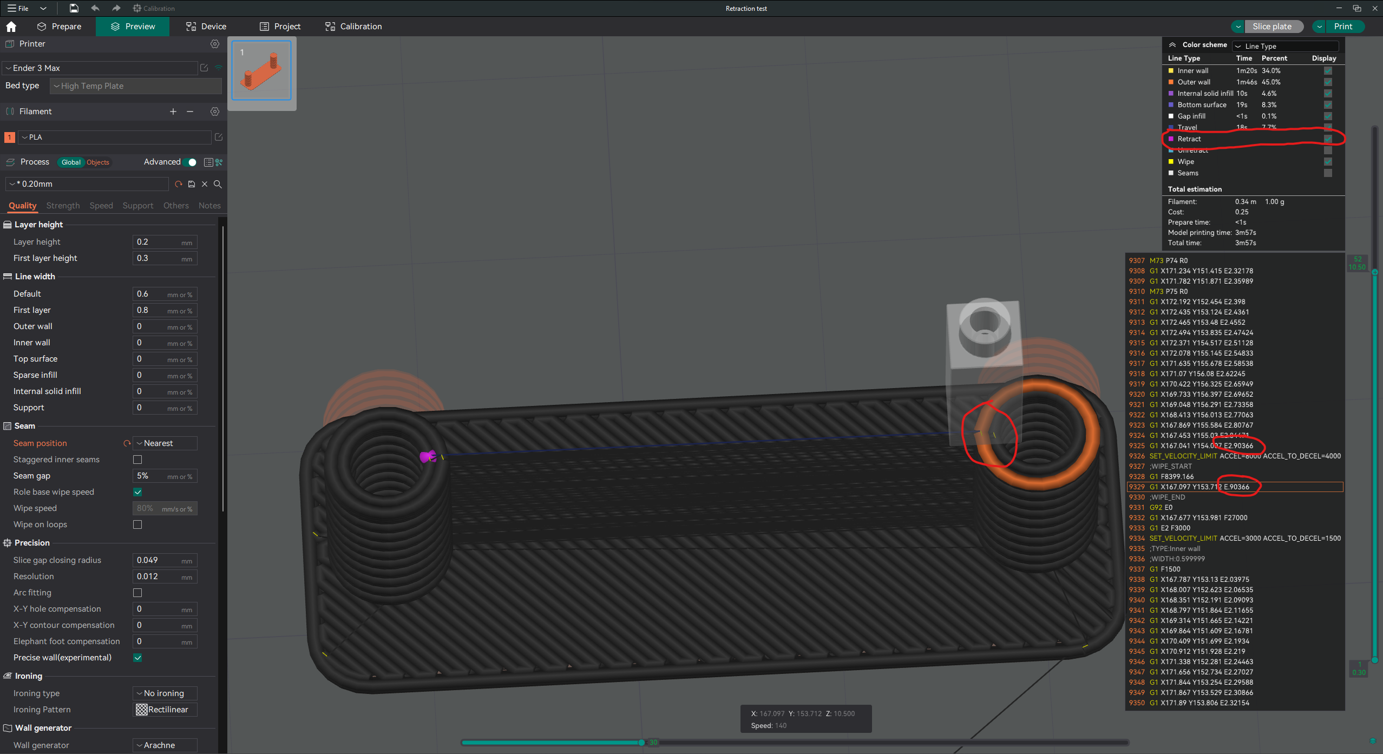Switch to the Strength tab
Screen dimensions: 1383x754
coord(63,206)
